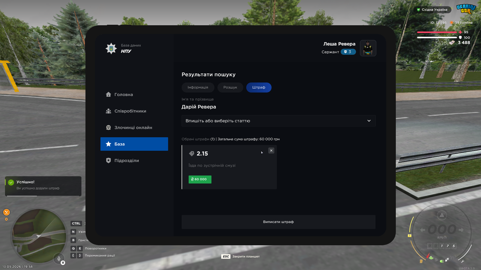Viewport: 481px width, 270px height.
Task: Click the cruise control gauge icon
Action: tap(452, 258)
